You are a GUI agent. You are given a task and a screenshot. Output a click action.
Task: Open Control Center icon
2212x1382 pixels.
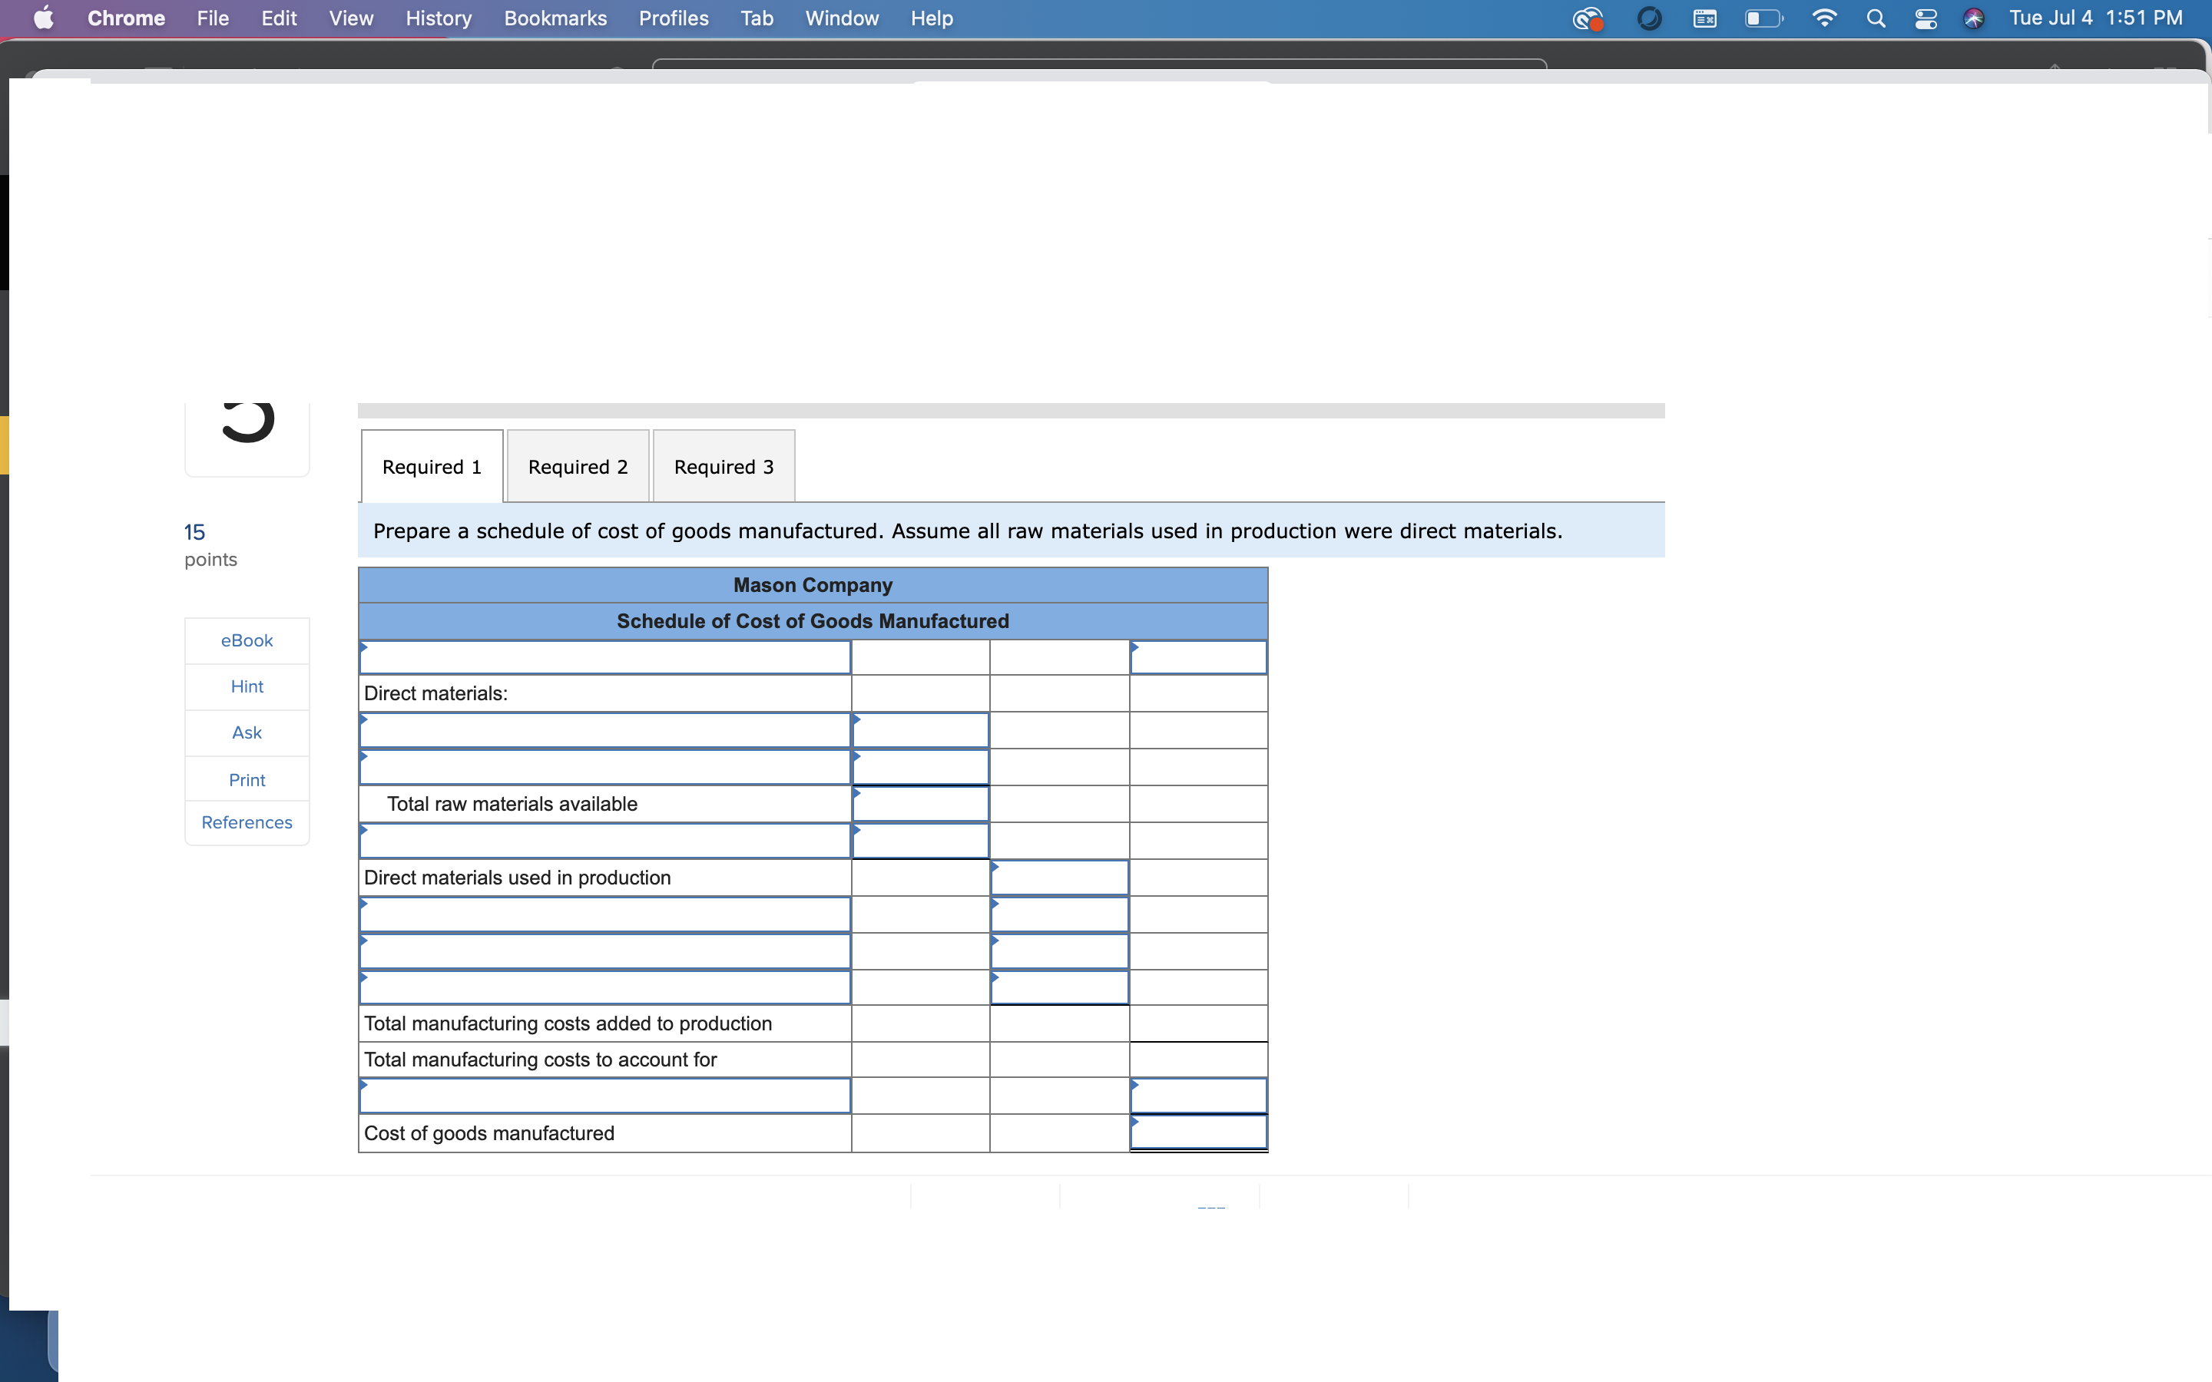[x=1926, y=18]
